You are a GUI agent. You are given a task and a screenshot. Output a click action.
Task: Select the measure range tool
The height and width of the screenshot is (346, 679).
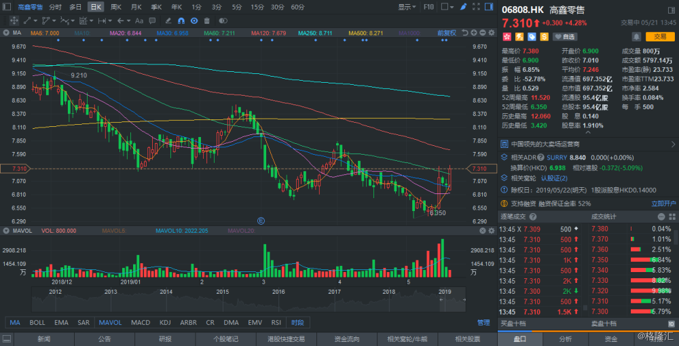pyautogui.click(x=103, y=20)
